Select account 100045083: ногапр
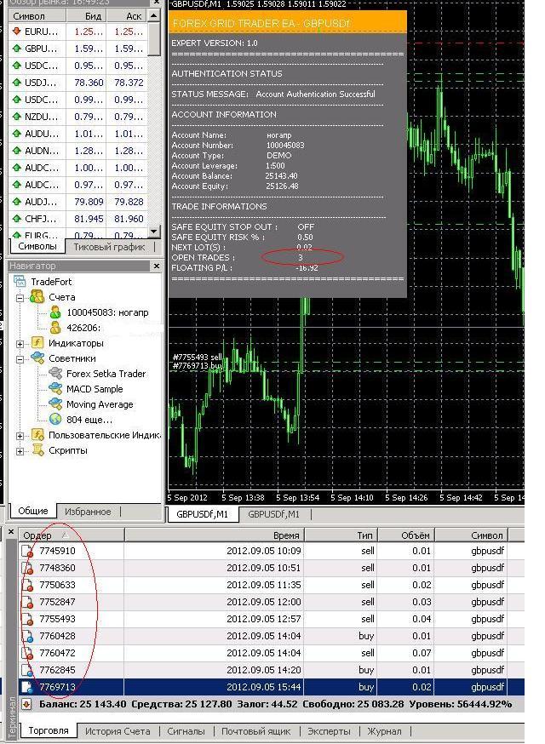Screen dimensions: 545x744 (x=107, y=312)
